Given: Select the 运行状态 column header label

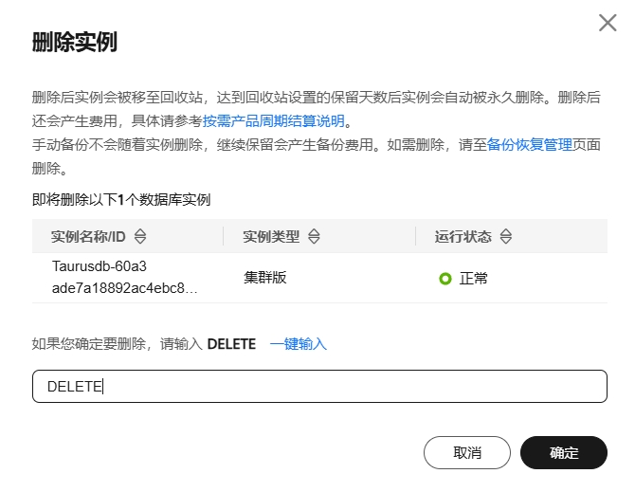Looking at the screenshot, I should 464,236.
